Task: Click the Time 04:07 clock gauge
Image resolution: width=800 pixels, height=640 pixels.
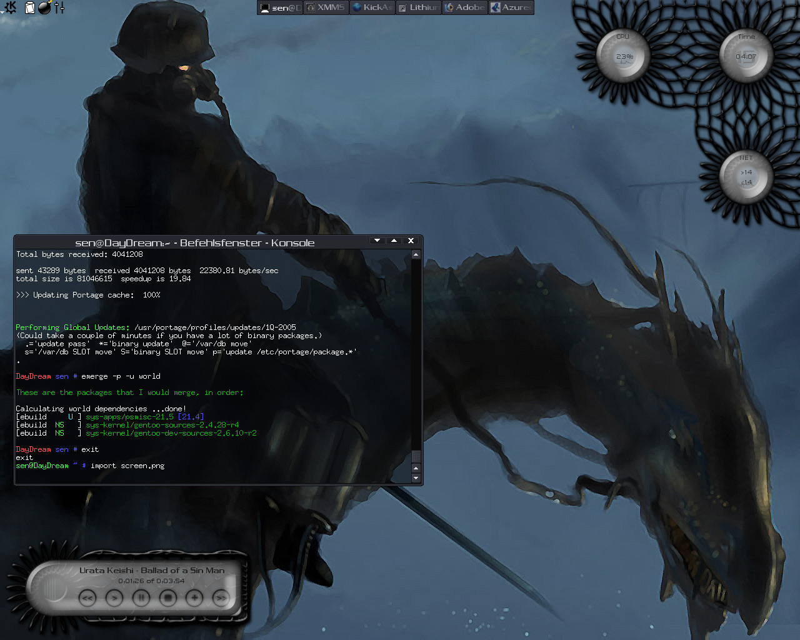Action: click(x=746, y=56)
